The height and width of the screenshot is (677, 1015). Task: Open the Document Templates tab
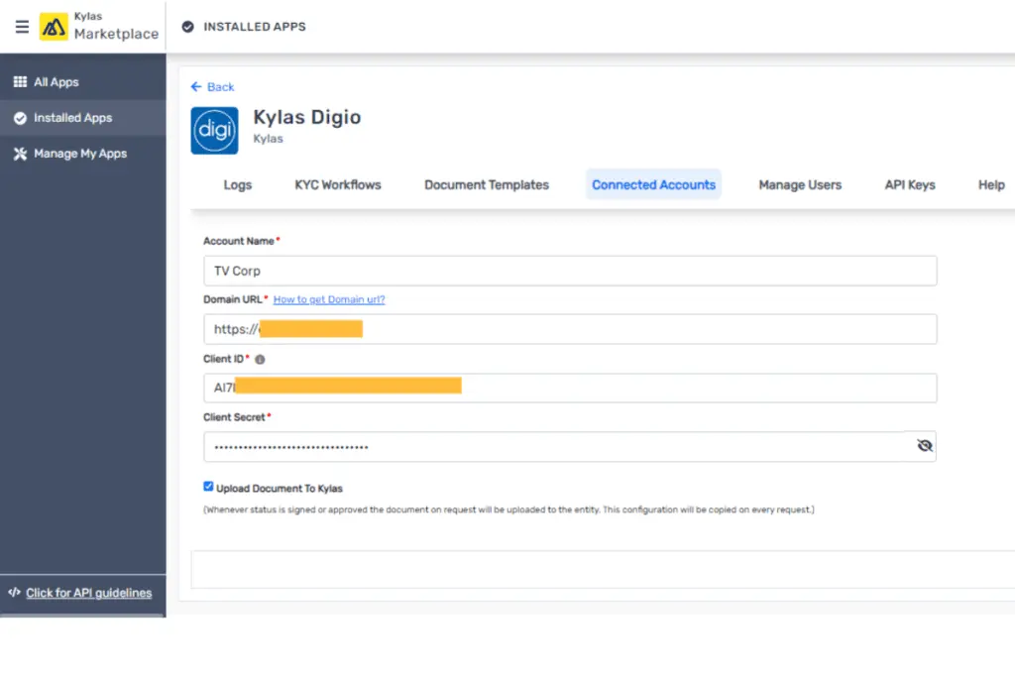coord(486,184)
